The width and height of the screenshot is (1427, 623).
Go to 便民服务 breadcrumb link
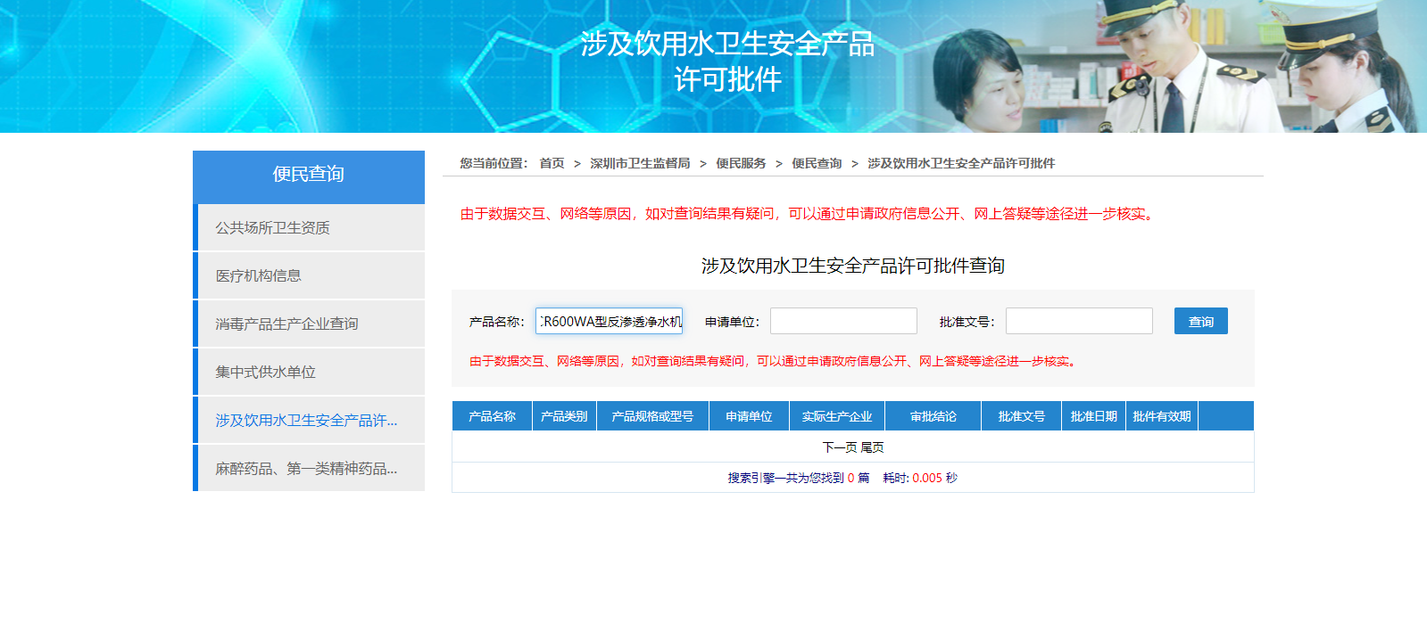(x=741, y=164)
